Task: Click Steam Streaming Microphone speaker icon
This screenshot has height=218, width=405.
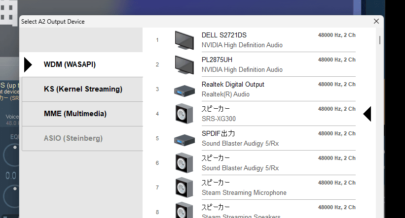Action: pyautogui.click(x=184, y=187)
